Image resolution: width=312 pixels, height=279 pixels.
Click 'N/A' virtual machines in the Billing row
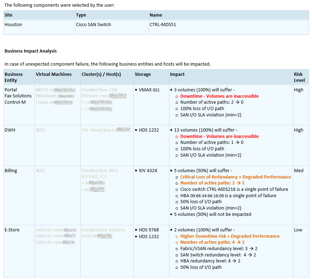tap(40, 171)
